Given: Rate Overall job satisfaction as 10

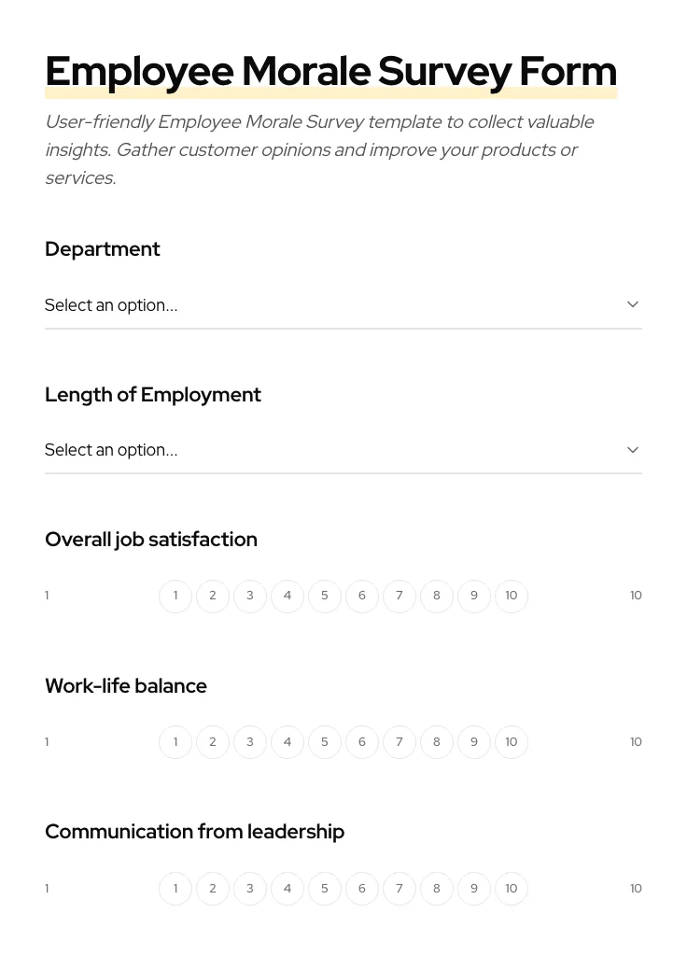Looking at the screenshot, I should point(512,596).
